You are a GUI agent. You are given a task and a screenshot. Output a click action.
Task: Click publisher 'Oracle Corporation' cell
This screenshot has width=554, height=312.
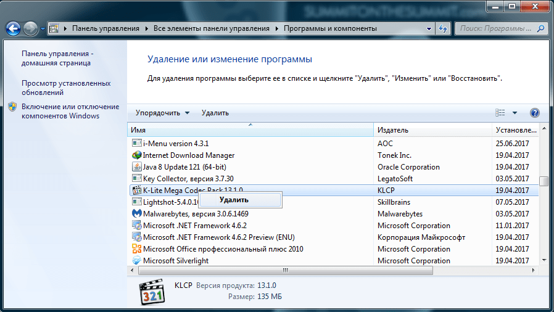408,167
